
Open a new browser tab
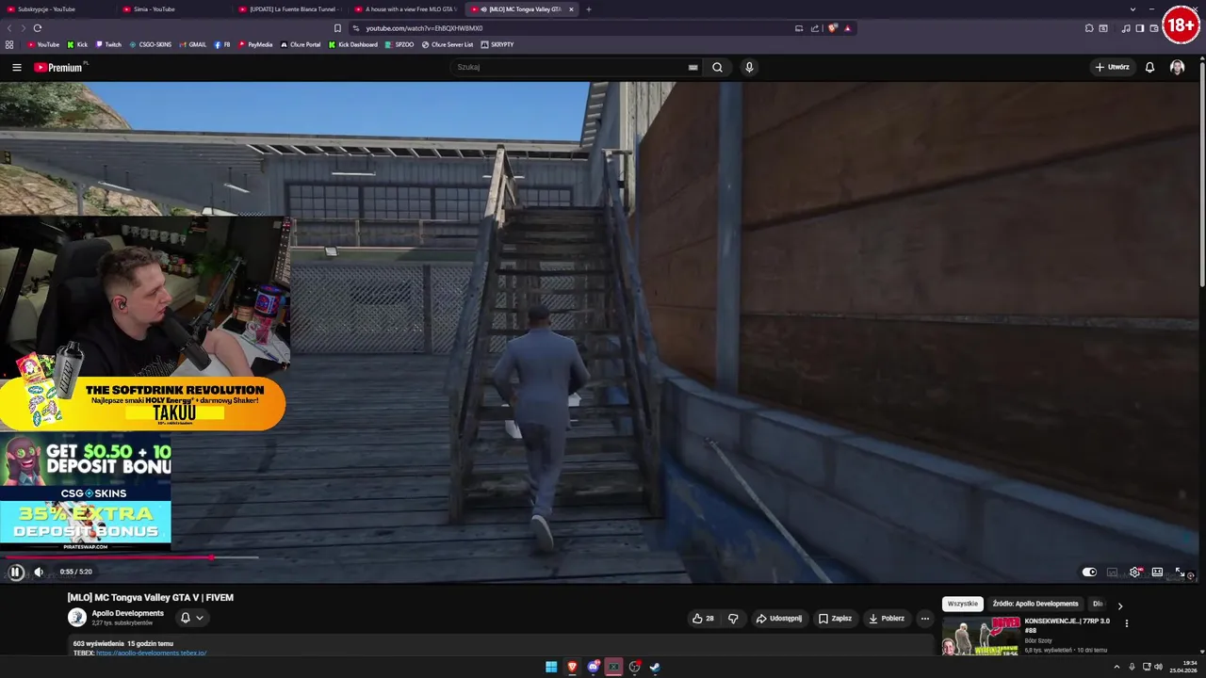(x=589, y=9)
